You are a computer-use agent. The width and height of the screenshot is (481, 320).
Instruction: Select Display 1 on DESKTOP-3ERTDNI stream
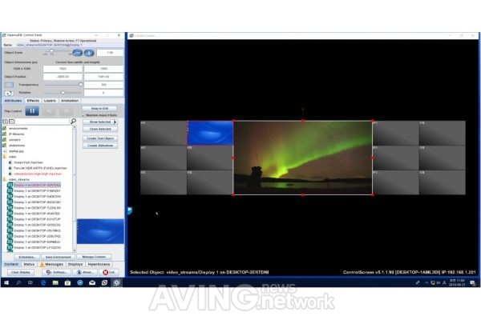click(x=37, y=186)
